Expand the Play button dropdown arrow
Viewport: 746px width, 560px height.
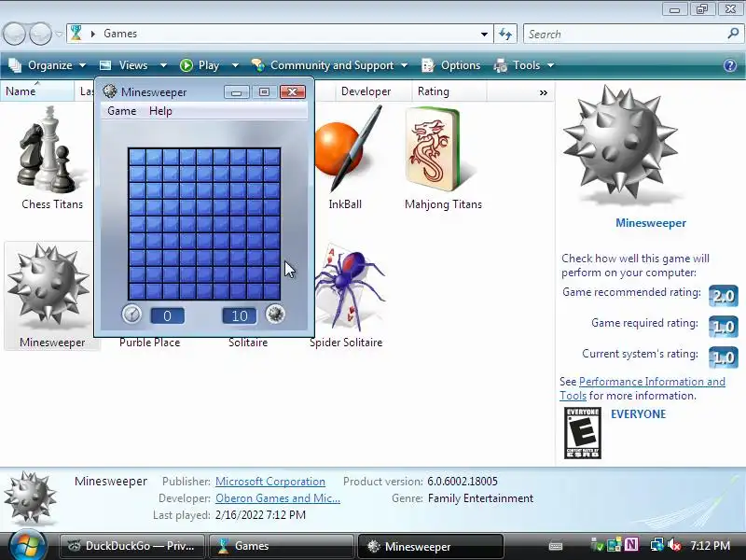coord(235,65)
